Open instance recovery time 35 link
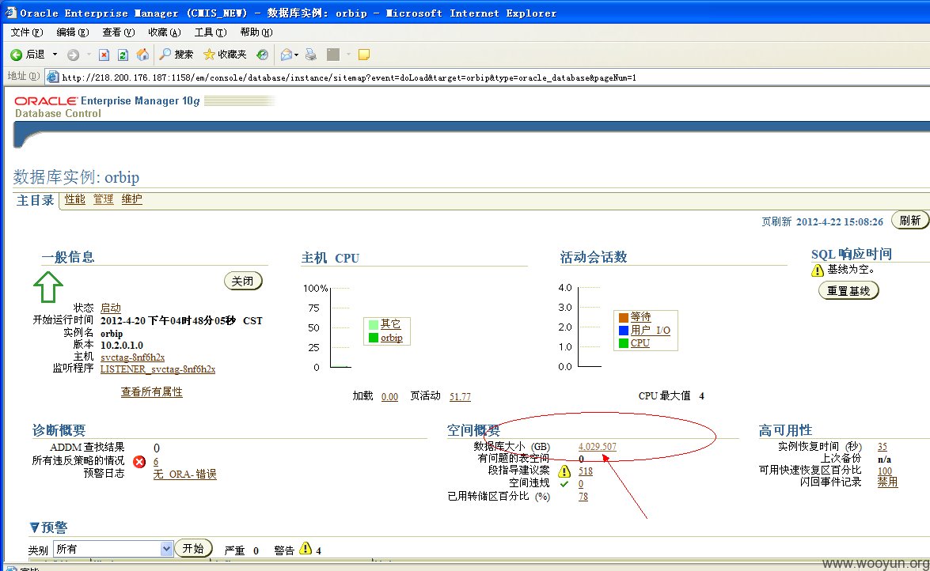This screenshot has width=930, height=571. click(x=883, y=447)
